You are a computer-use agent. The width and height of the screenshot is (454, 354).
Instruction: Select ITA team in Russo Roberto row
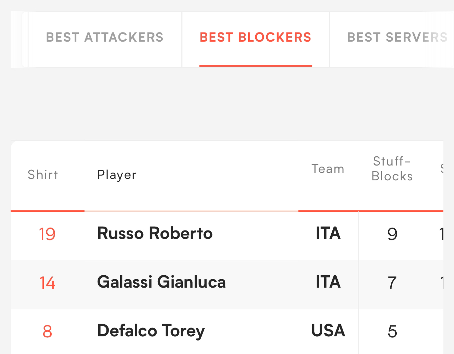point(328,233)
